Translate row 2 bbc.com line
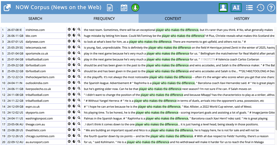 (74, 35)
